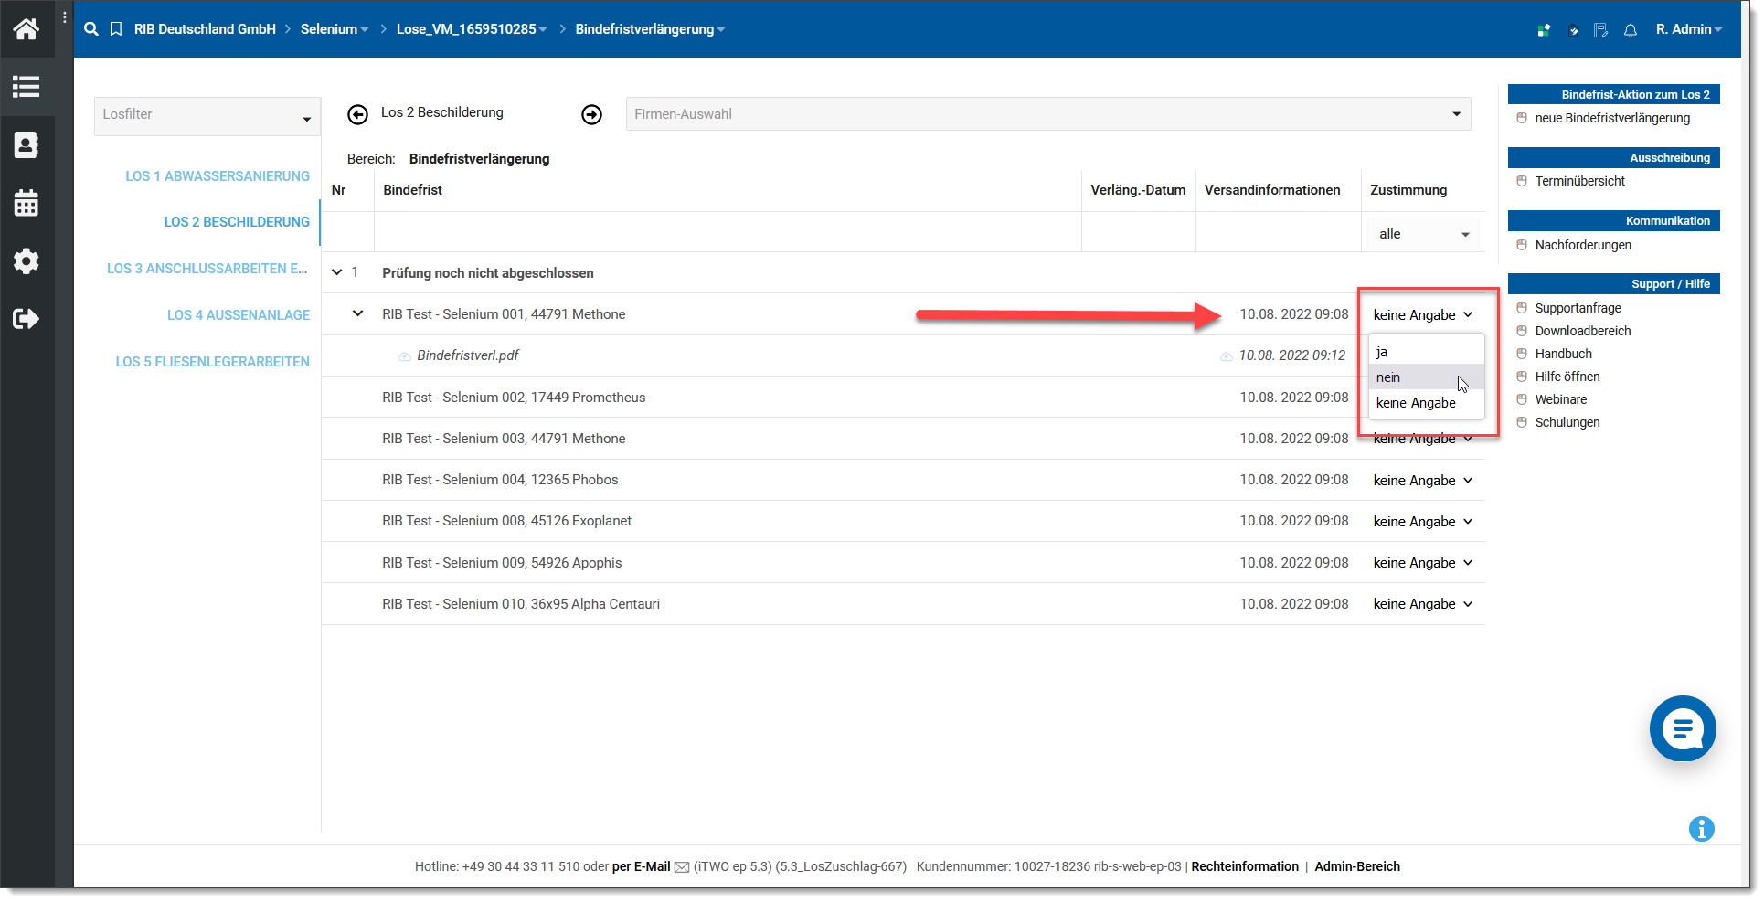The image size is (1764, 902).
Task: Open the Firmen-Auswahl dropdown
Action: (1048, 114)
